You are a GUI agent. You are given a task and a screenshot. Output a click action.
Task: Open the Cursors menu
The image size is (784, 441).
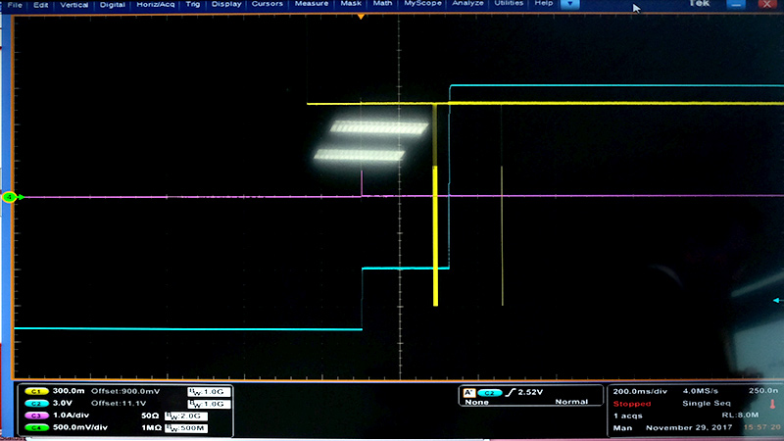[x=267, y=4]
